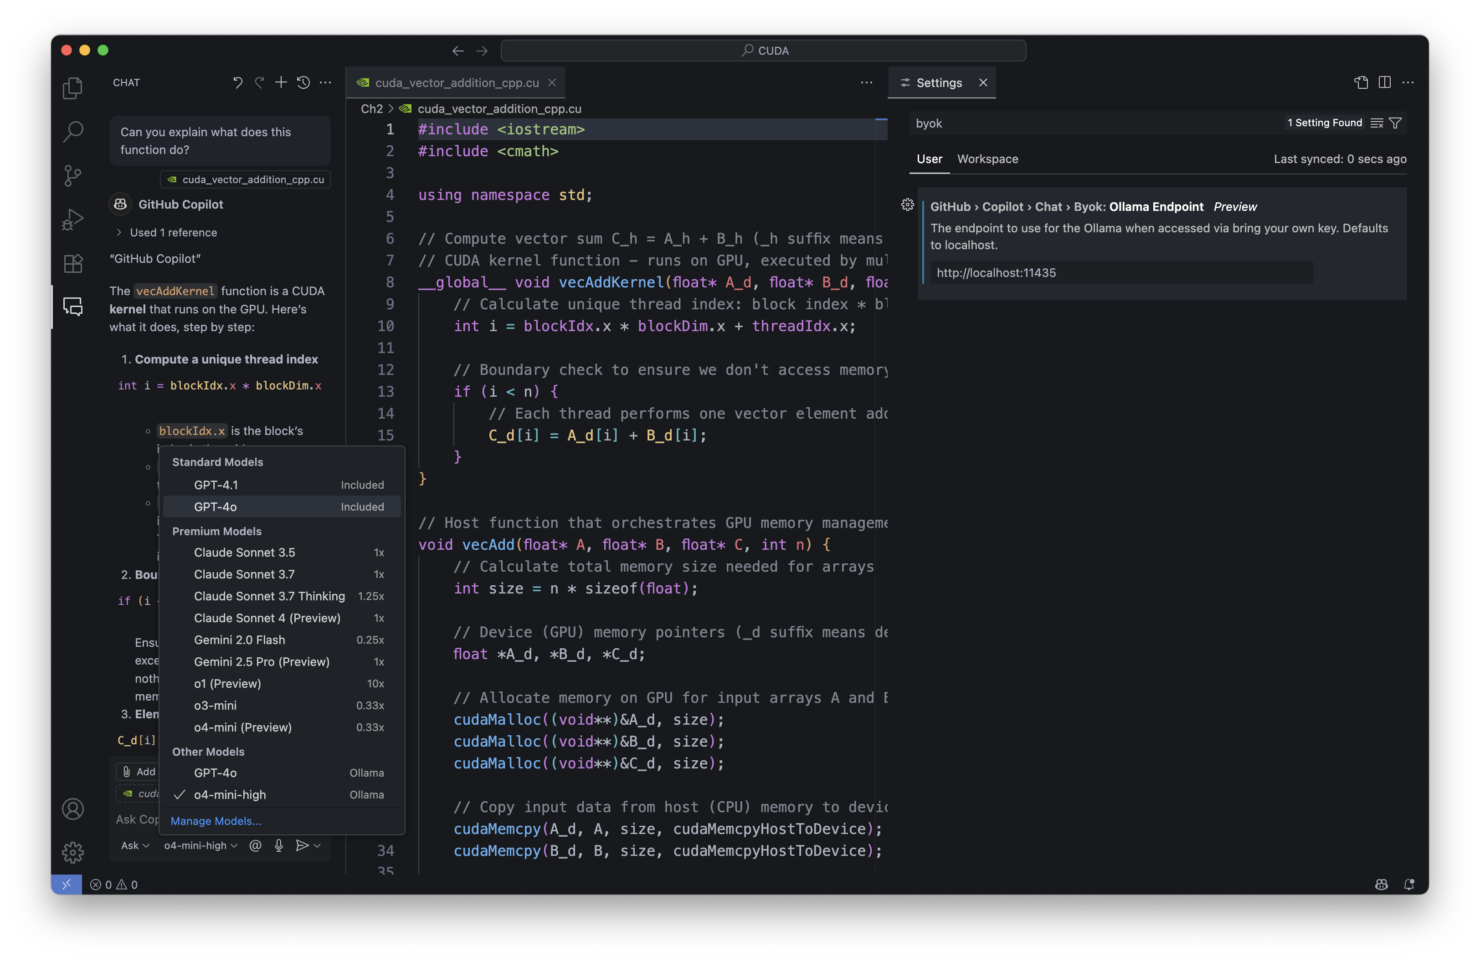Select the checked o4-mini-high Ollama model

[x=282, y=794]
